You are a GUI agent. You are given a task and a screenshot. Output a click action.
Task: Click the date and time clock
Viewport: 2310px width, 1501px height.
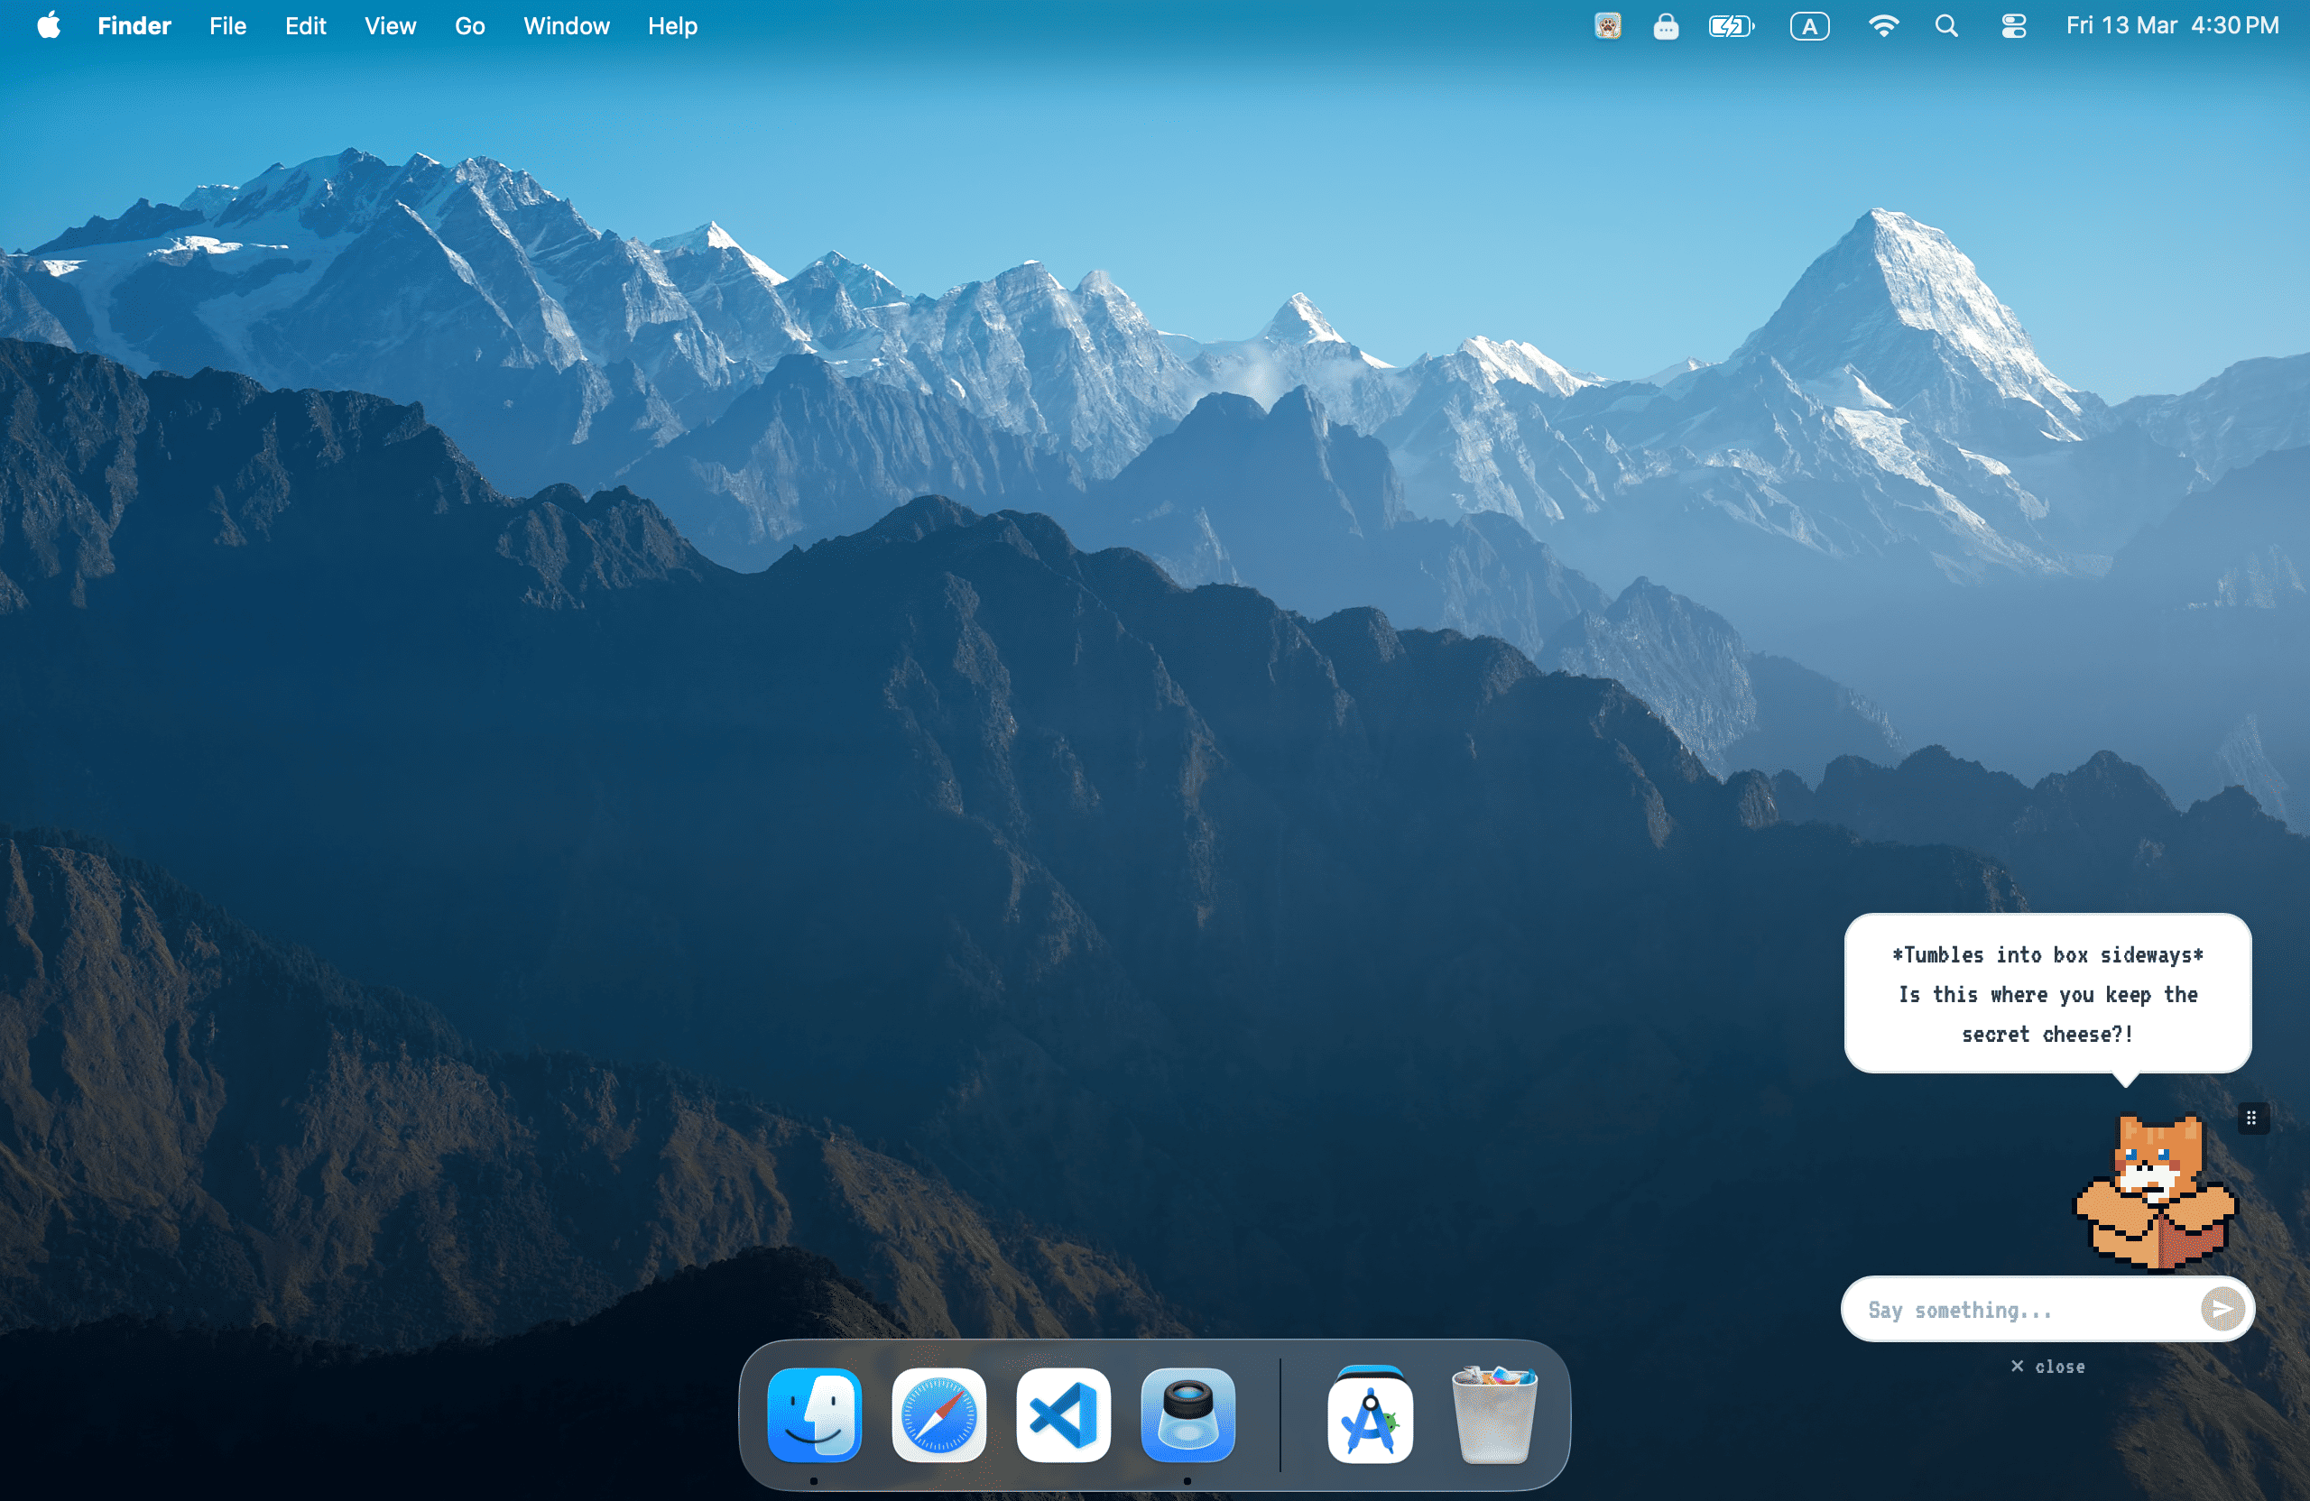pyautogui.click(x=2171, y=26)
